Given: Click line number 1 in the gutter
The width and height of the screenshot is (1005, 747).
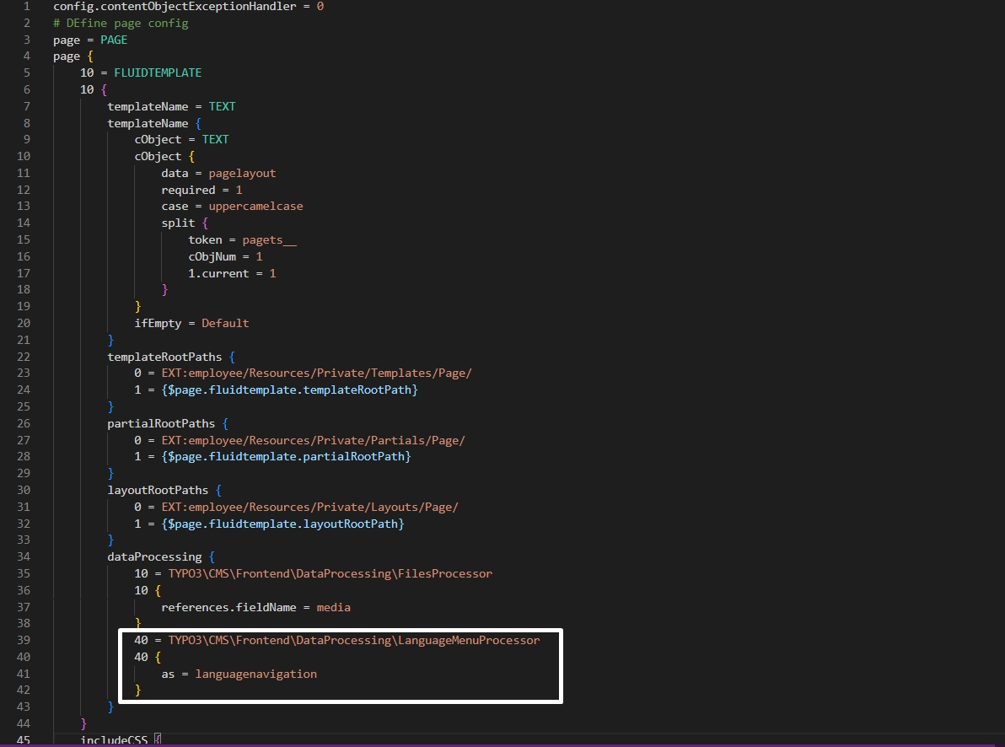Looking at the screenshot, I should pyautogui.click(x=27, y=6).
